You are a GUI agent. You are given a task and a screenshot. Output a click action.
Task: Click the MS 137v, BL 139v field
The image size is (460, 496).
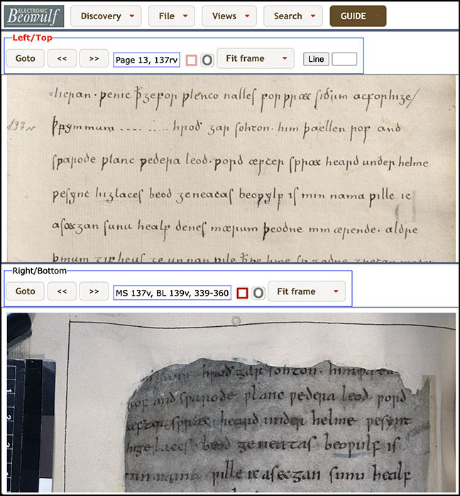pyautogui.click(x=172, y=293)
